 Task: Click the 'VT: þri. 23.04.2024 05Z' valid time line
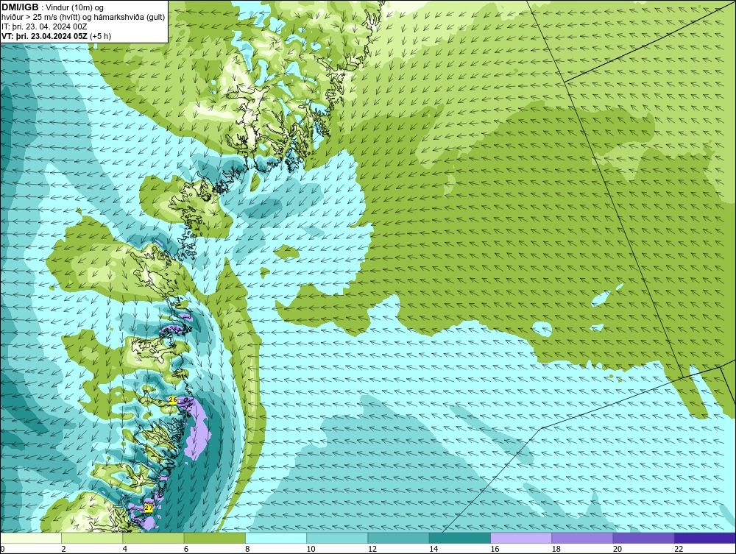pyautogui.click(x=57, y=36)
